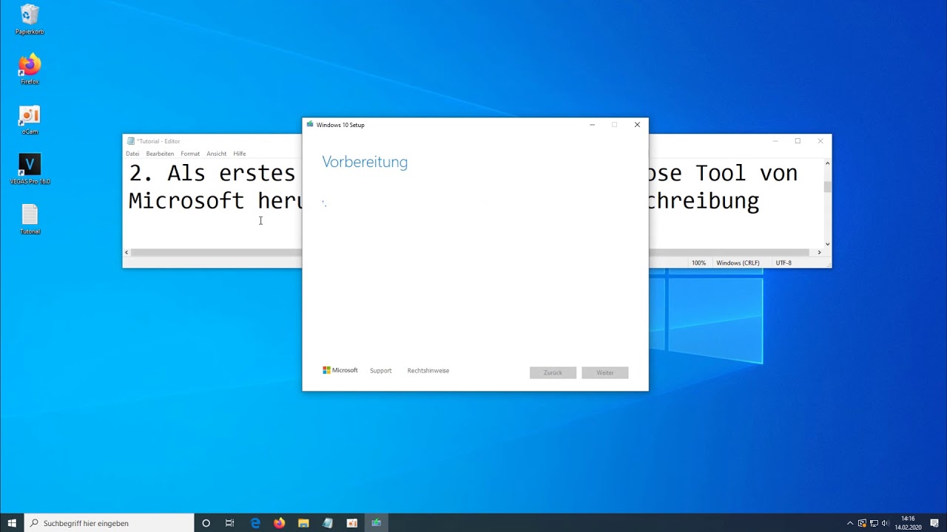
Task: Open the Ansicht menu in Editor
Action: coord(217,154)
